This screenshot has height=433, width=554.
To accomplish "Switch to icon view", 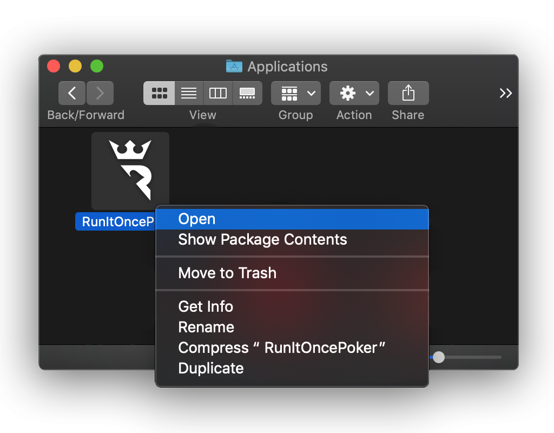I will pyautogui.click(x=159, y=93).
